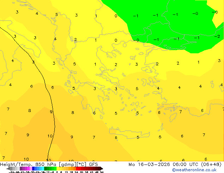Click the '06:00 UTC' time label
The width and height of the screenshot is (224, 173).
185,165
